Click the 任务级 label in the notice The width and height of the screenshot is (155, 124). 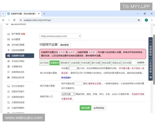(62, 52)
